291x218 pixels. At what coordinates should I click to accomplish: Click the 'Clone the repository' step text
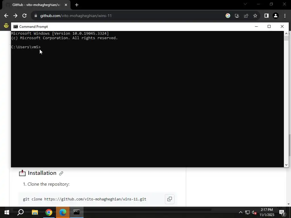[x=48, y=184]
